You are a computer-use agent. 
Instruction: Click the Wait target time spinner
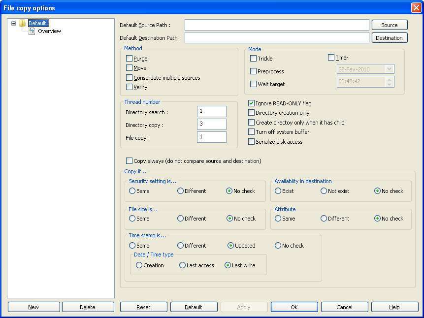[x=390, y=82]
